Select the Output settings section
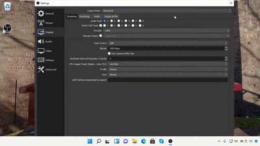The height and width of the screenshot is (146, 260). click(x=50, y=32)
